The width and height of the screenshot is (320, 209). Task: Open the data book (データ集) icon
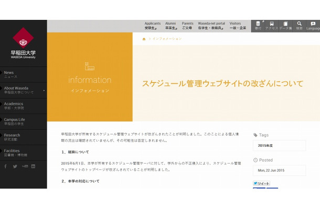click(x=285, y=26)
